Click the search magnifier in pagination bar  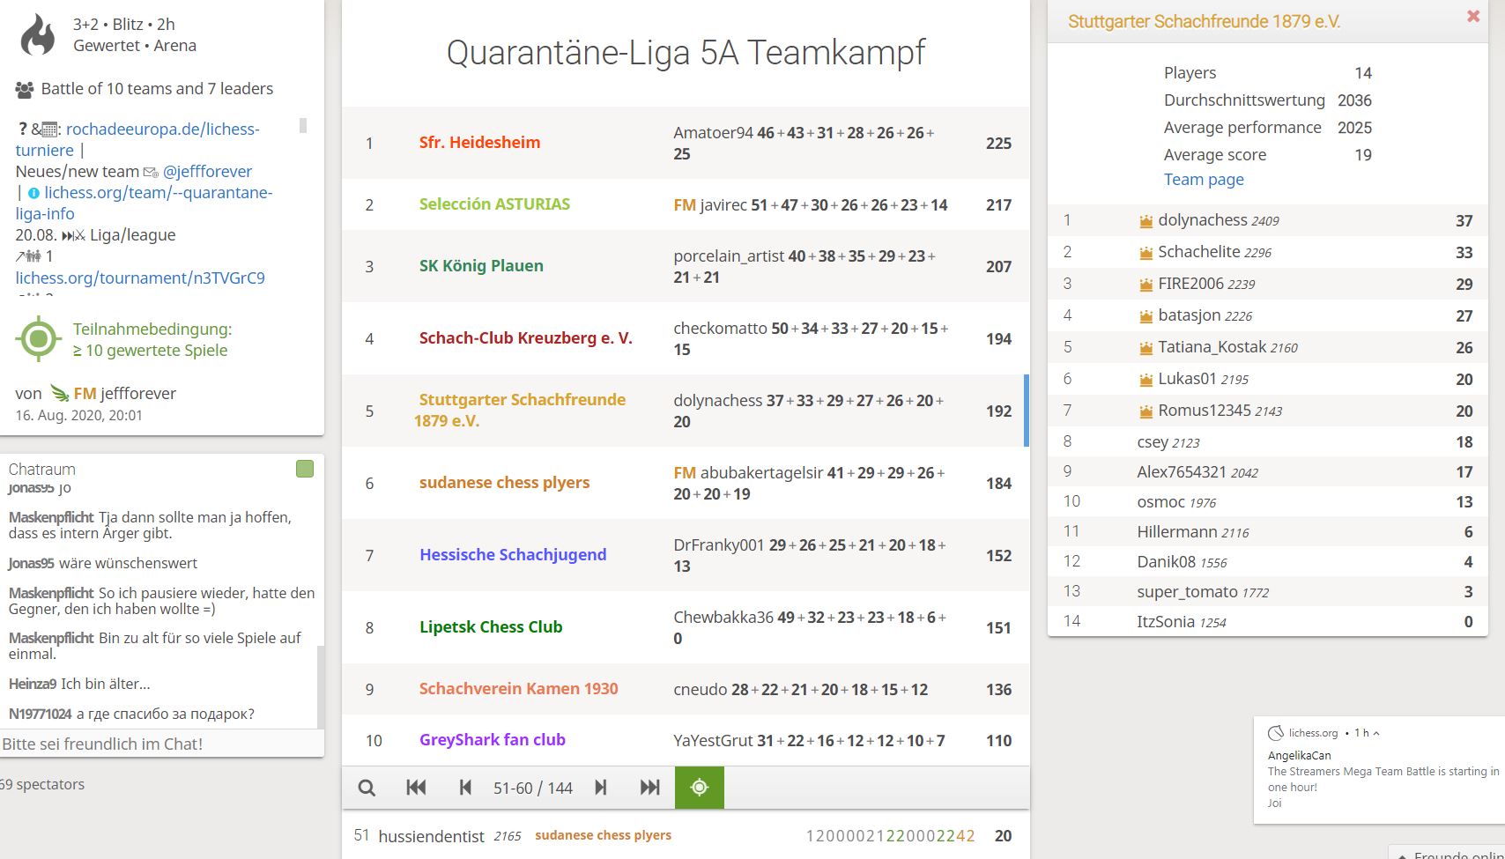(367, 788)
